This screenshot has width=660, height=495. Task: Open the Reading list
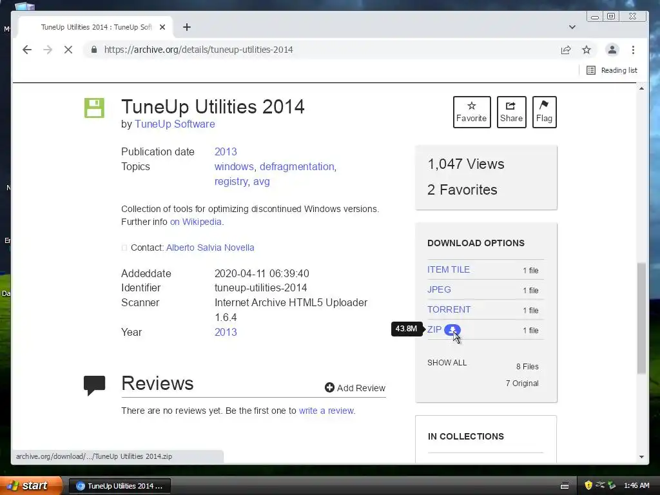(x=612, y=70)
